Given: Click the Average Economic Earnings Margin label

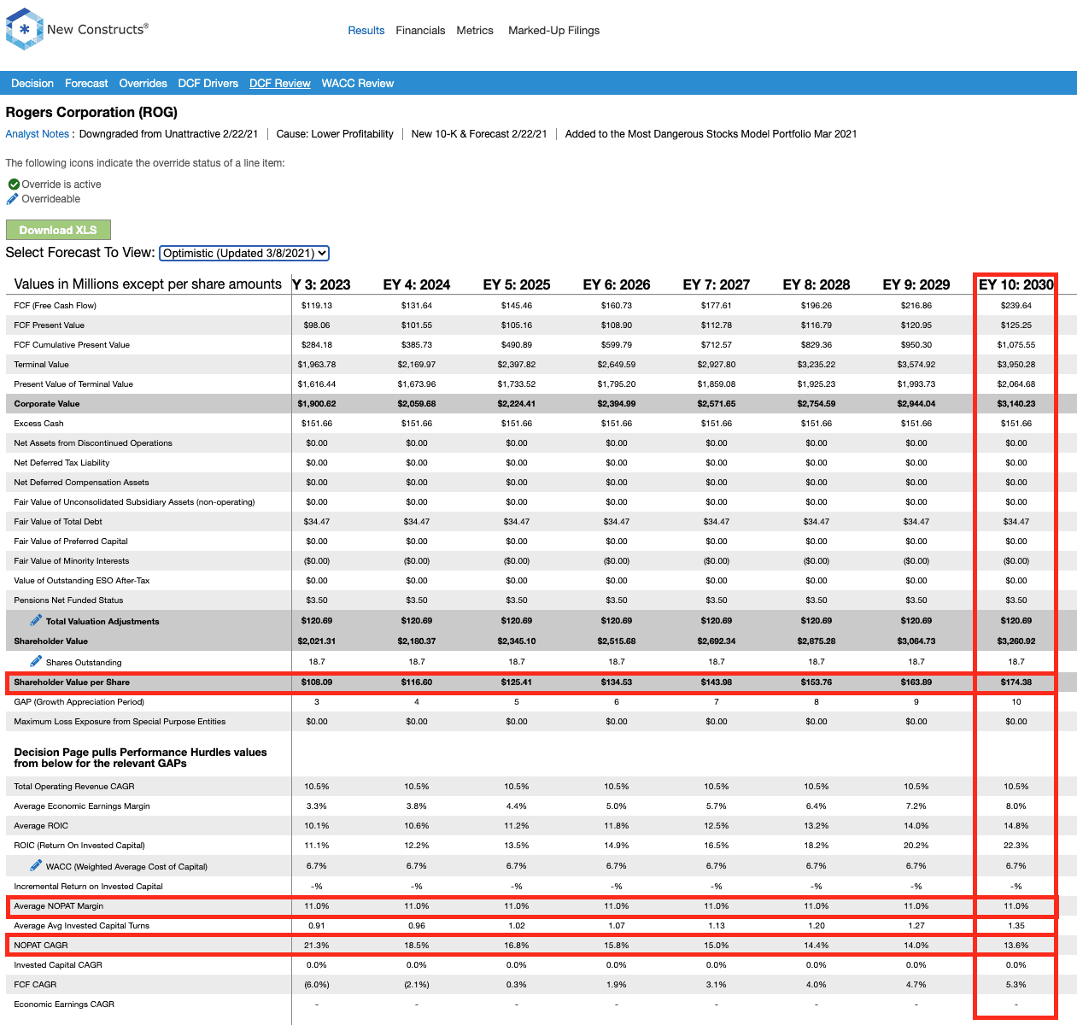Looking at the screenshot, I should pyautogui.click(x=82, y=806).
